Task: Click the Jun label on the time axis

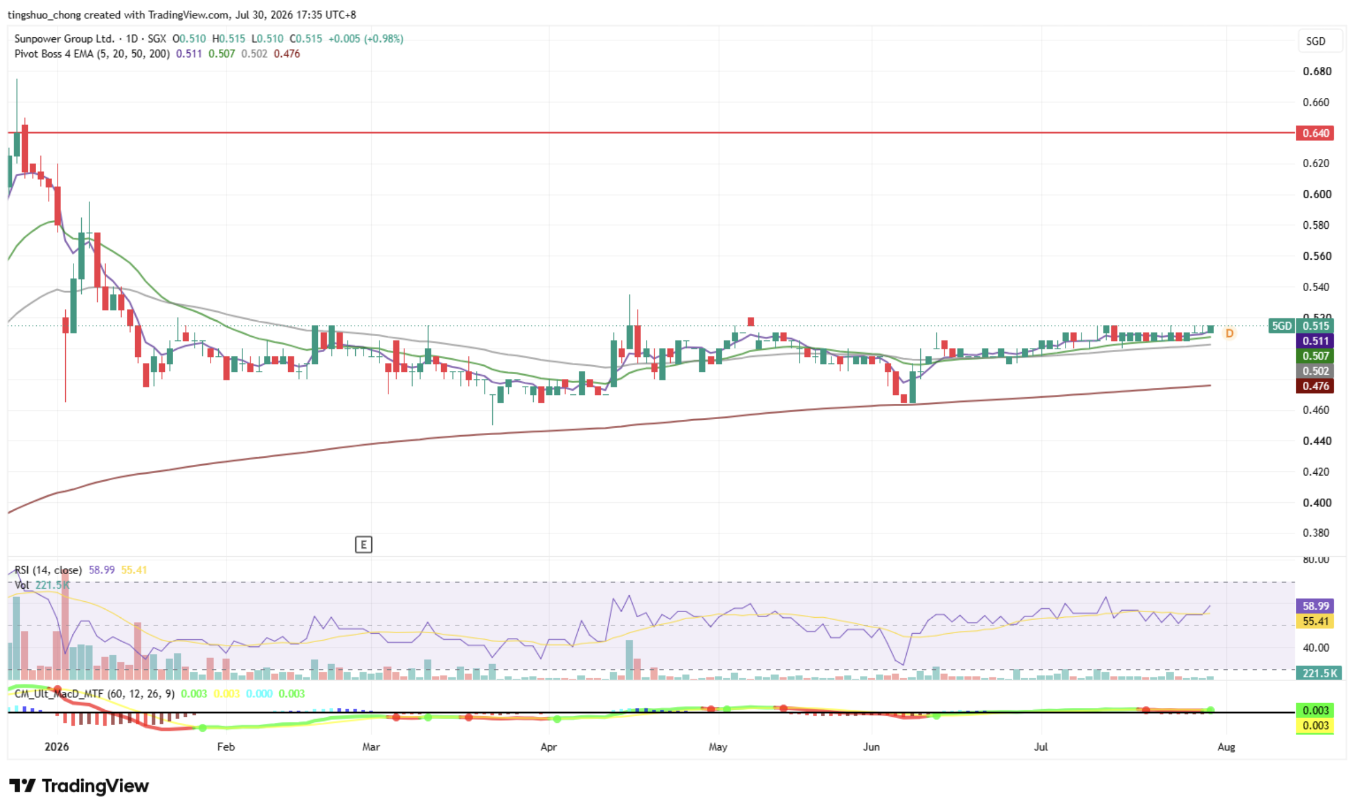Action: (x=871, y=746)
